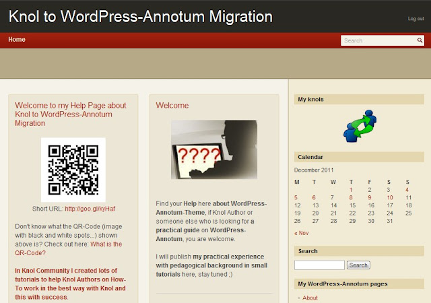Open the question marks Welcome image

click(214, 149)
